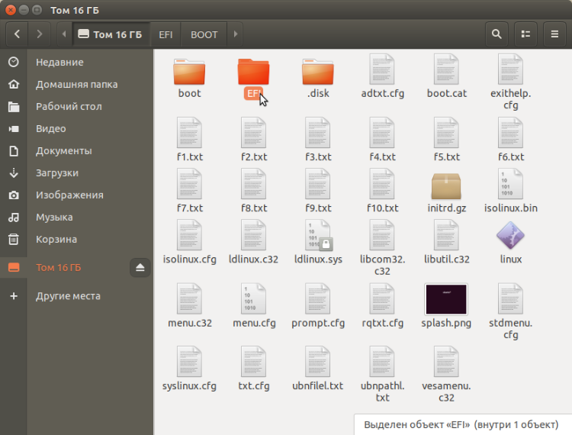
Task: Open Корзина trash in sidebar
Action: tap(56, 240)
